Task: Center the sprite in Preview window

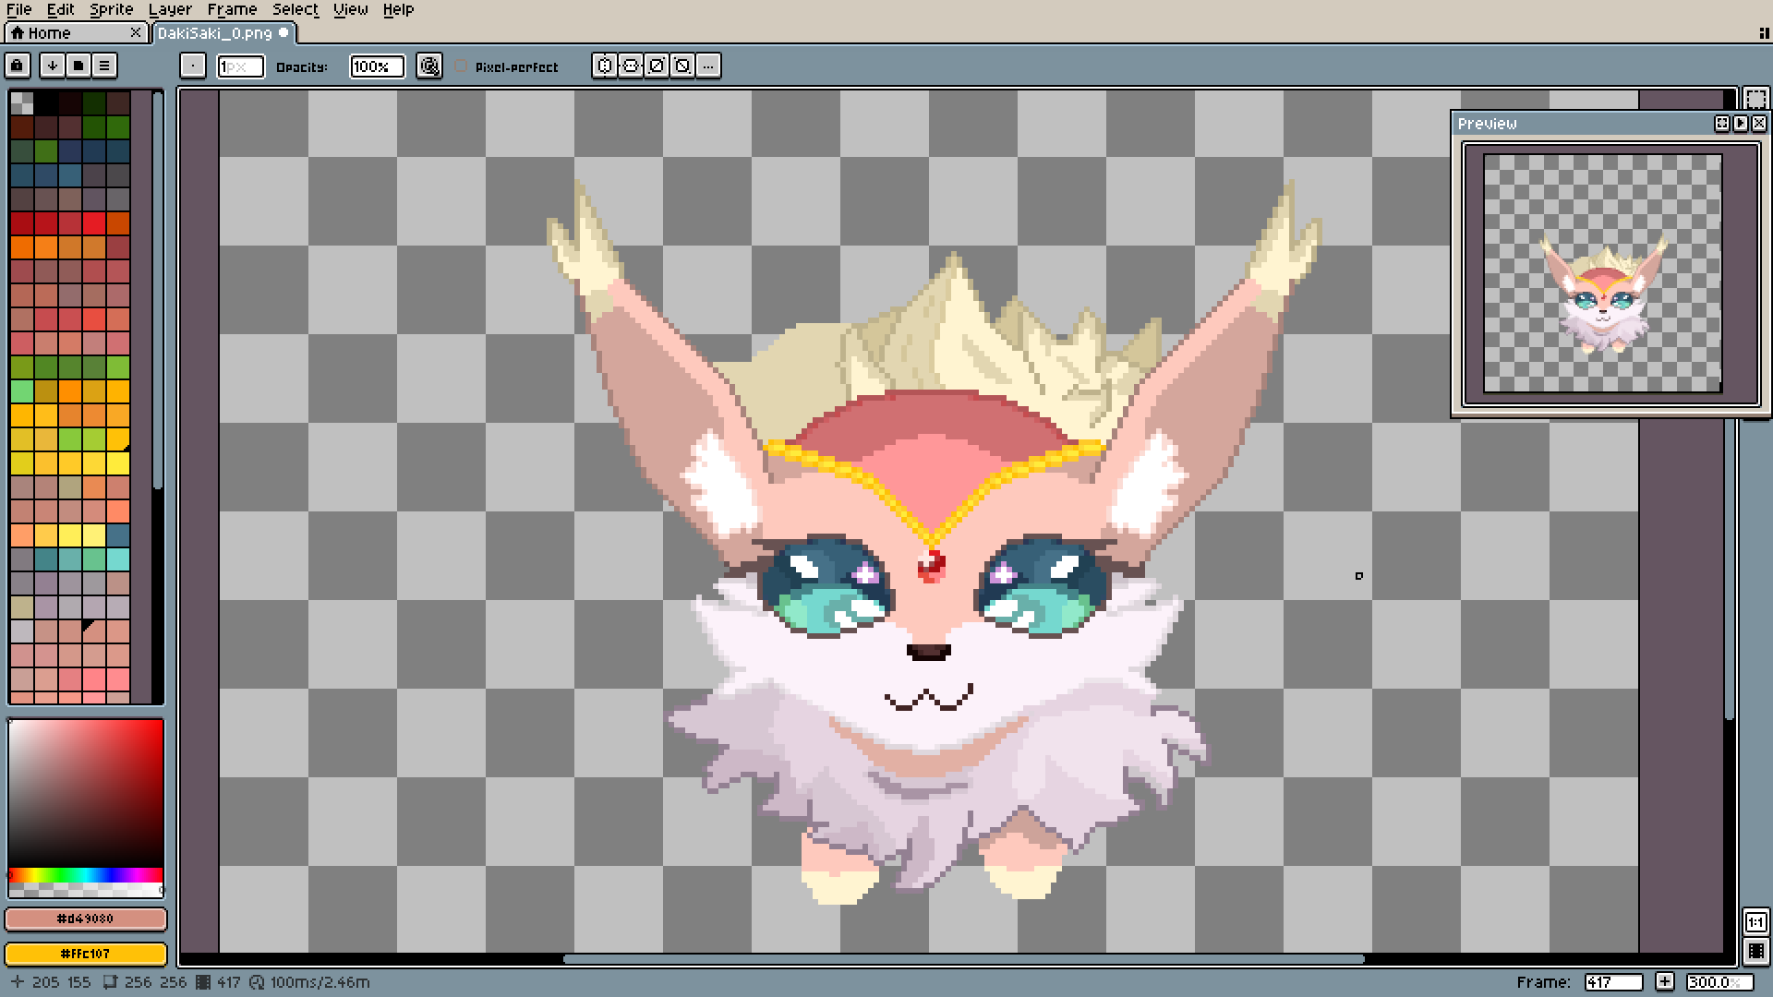Action: (x=1722, y=123)
